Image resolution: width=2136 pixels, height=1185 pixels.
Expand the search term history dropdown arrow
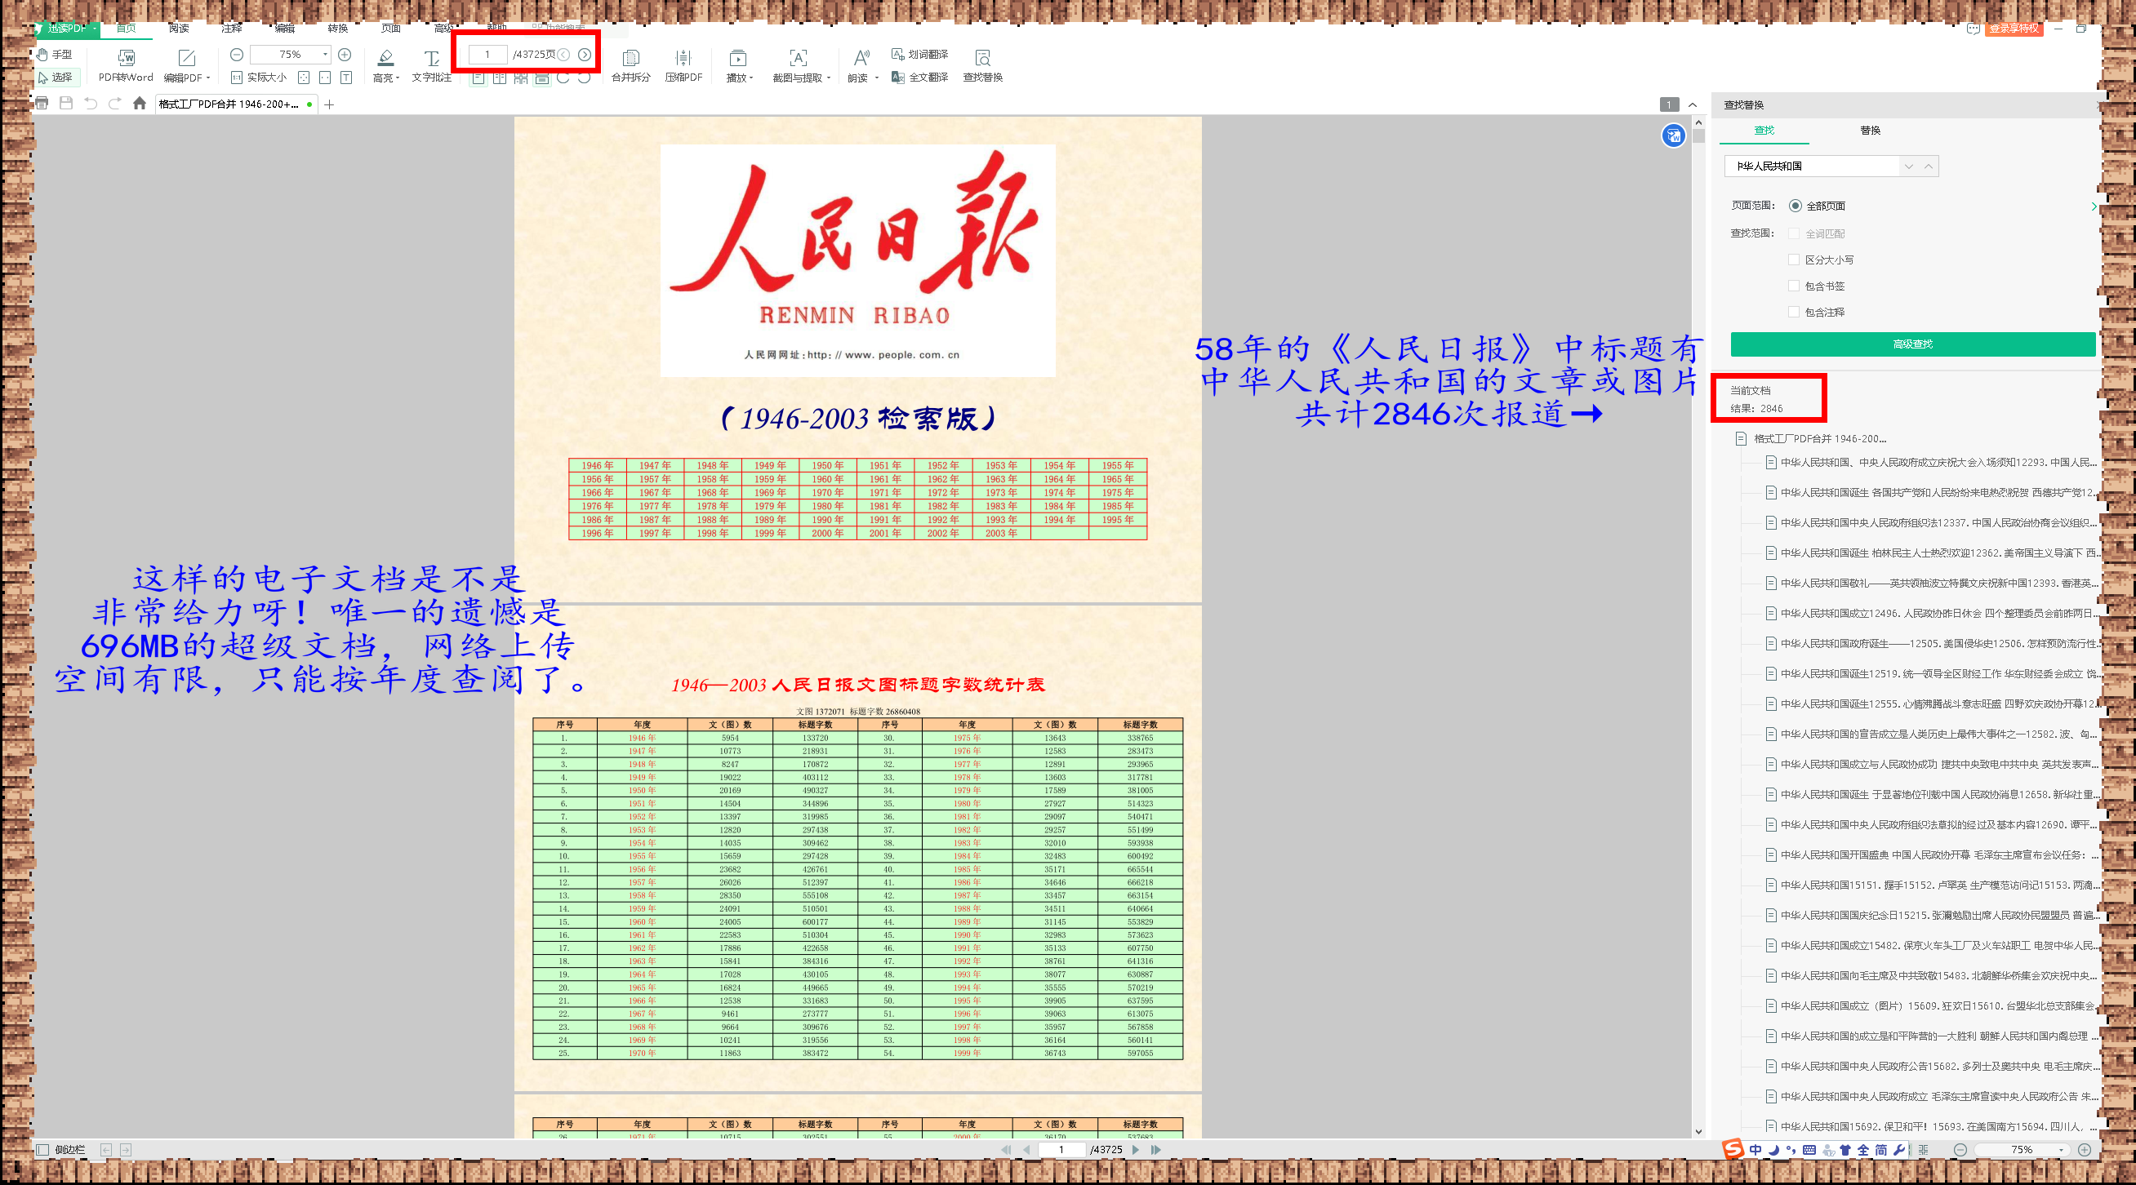(x=1909, y=166)
